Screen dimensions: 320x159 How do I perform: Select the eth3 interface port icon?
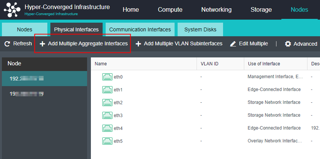(108, 115)
